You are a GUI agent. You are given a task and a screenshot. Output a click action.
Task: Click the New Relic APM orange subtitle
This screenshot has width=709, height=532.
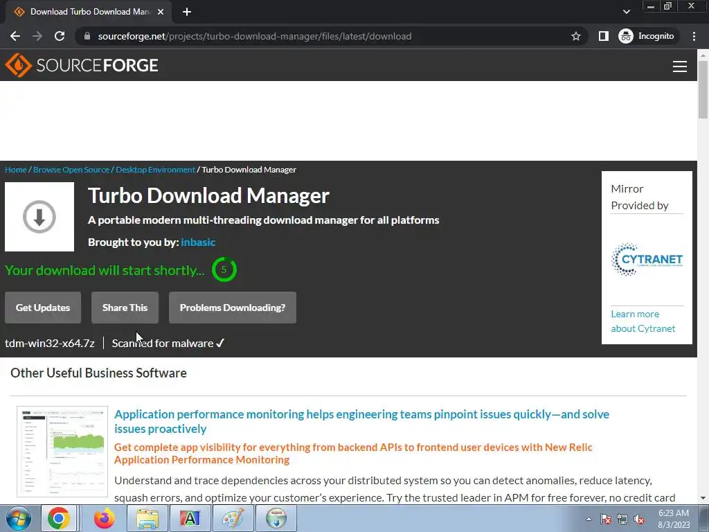click(353, 453)
